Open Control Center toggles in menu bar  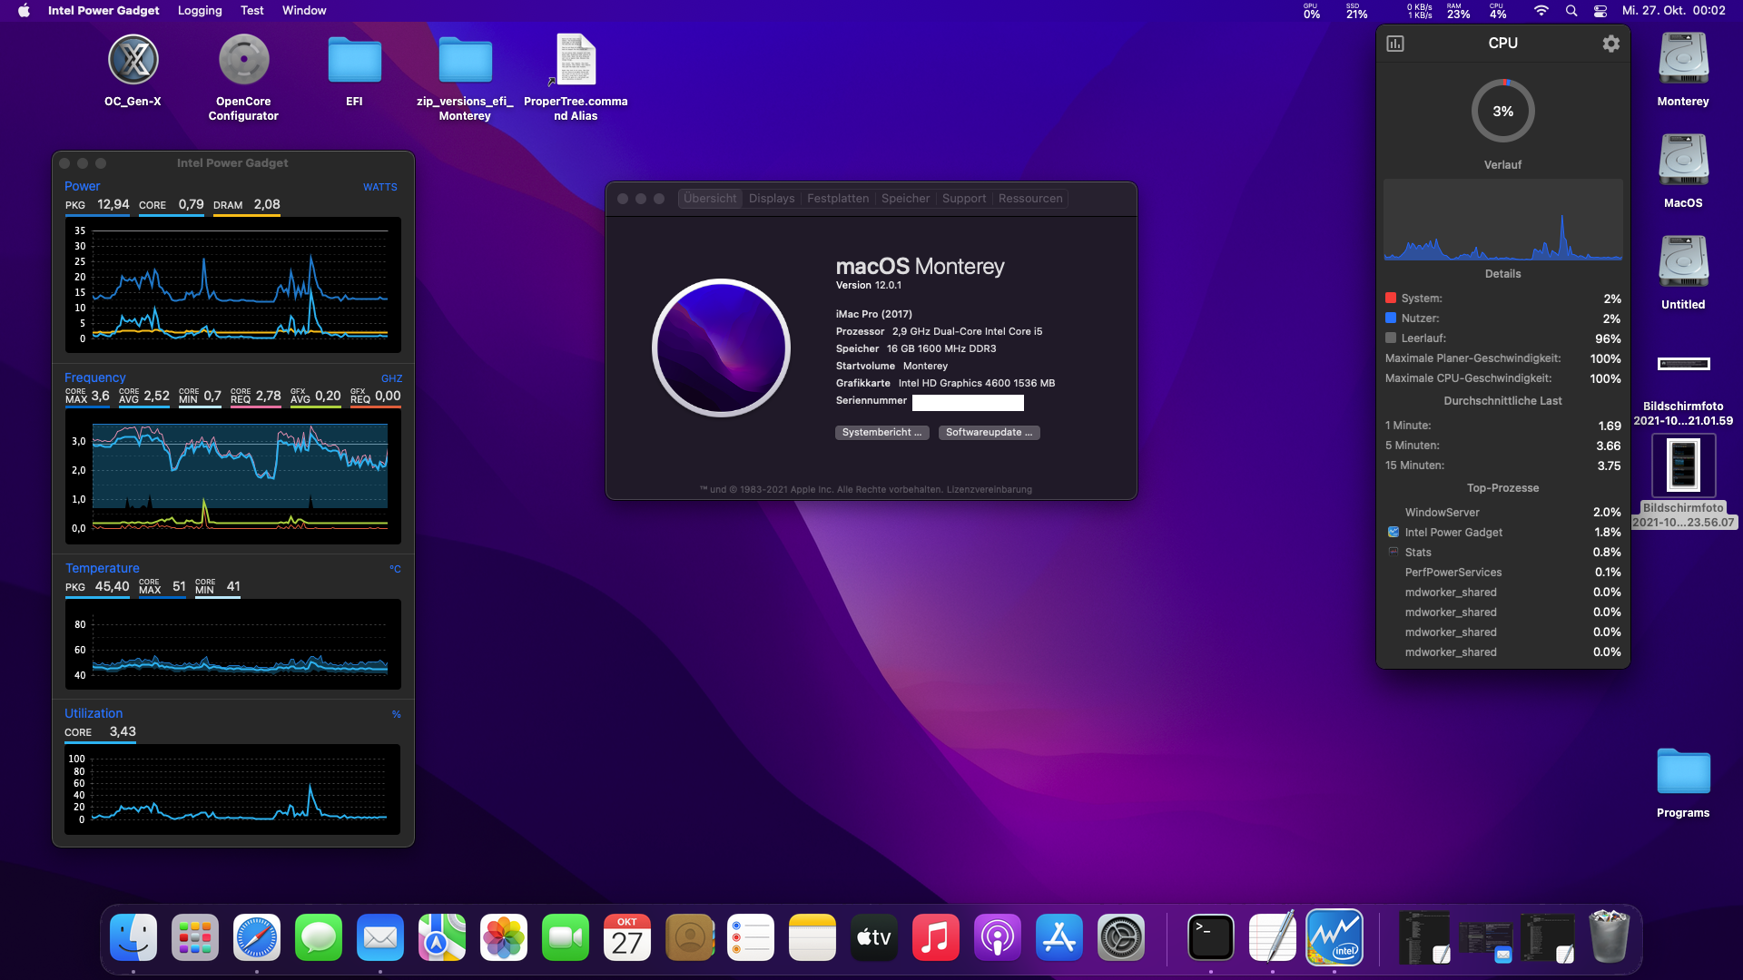1600,11
